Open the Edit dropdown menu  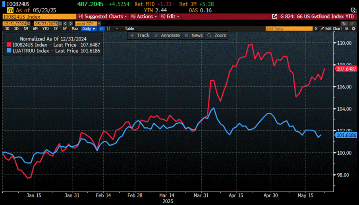[x=170, y=16]
